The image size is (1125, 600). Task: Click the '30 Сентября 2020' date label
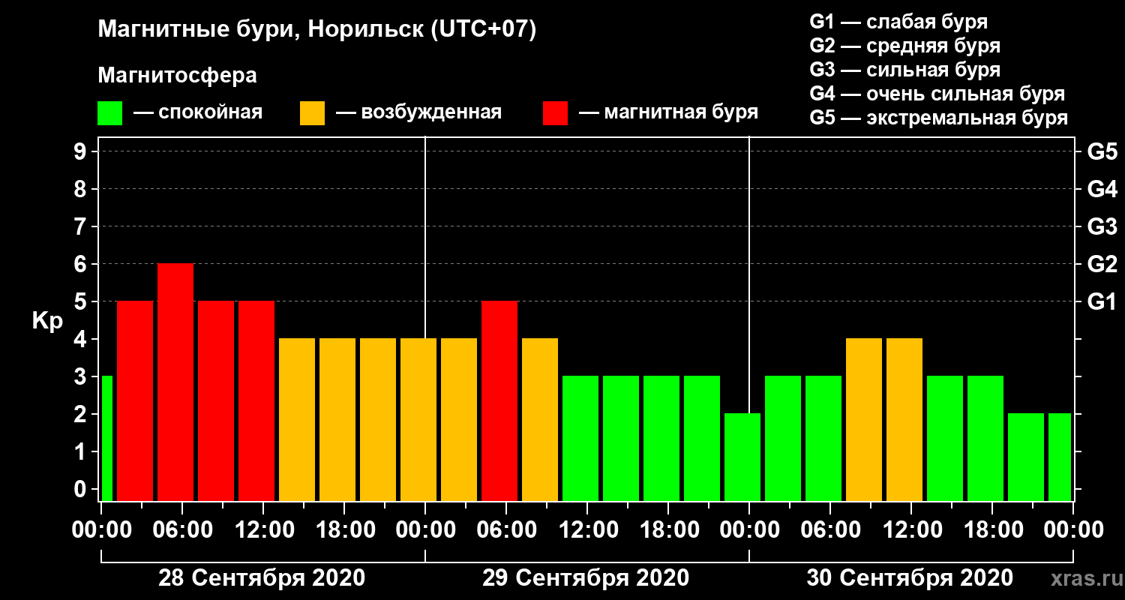click(x=910, y=578)
